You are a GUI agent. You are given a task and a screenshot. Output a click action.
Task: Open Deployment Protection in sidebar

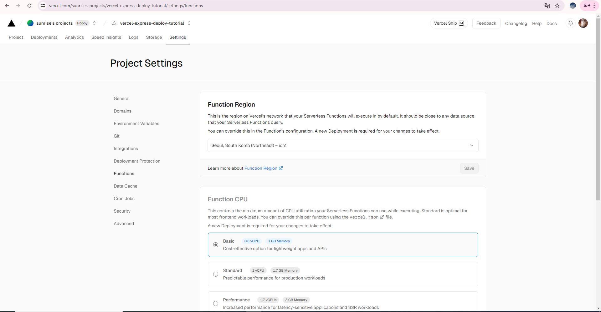[137, 161]
